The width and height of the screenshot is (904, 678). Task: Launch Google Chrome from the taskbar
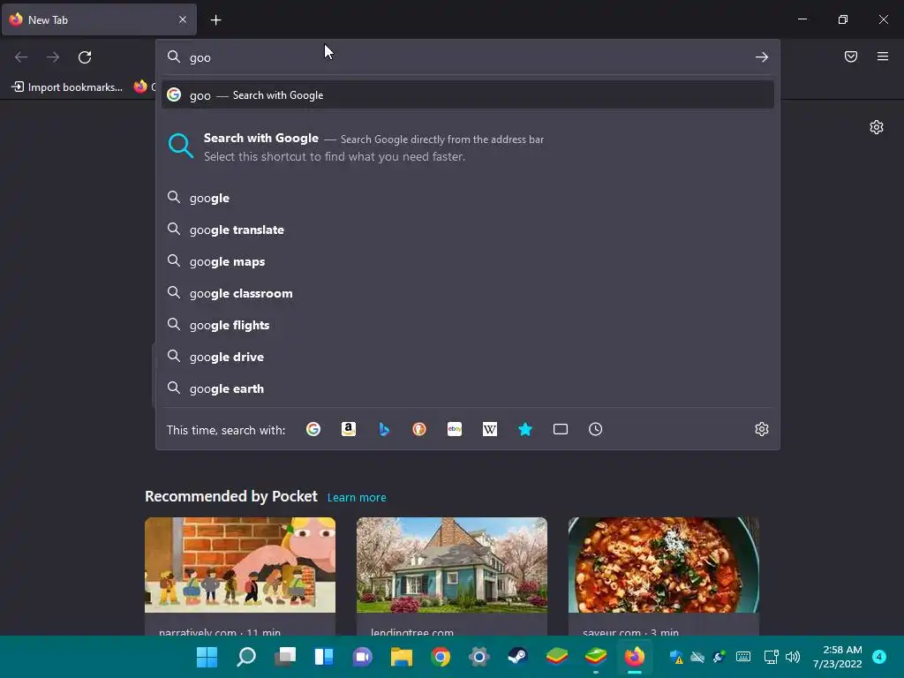tap(441, 656)
